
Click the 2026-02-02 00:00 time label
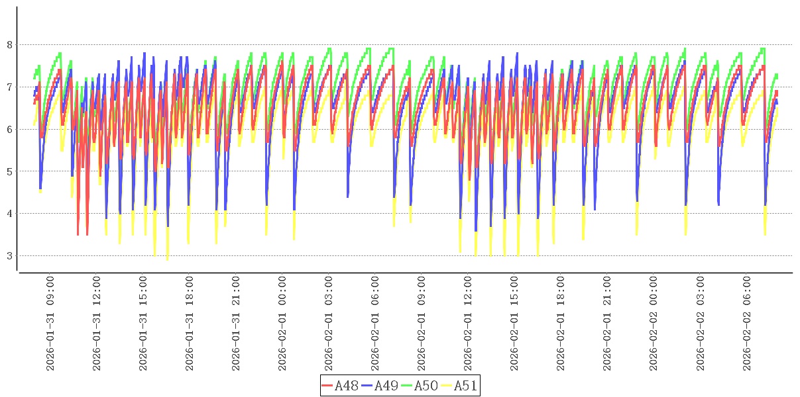654,324
